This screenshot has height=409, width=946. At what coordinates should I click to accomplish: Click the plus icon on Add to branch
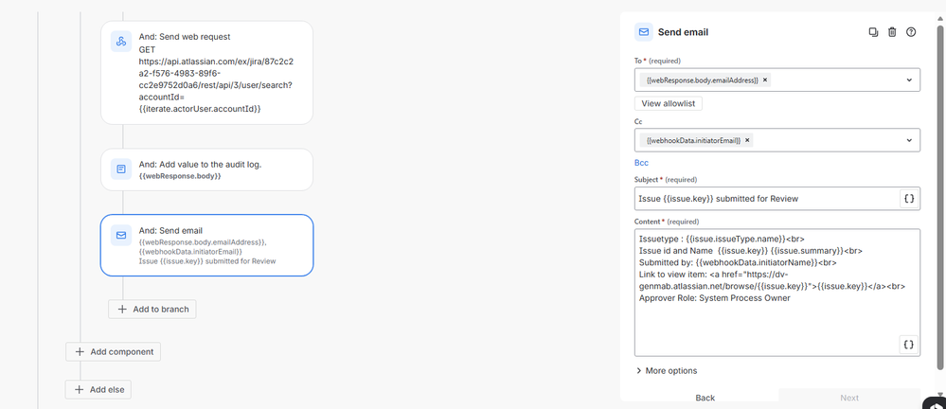[122, 309]
